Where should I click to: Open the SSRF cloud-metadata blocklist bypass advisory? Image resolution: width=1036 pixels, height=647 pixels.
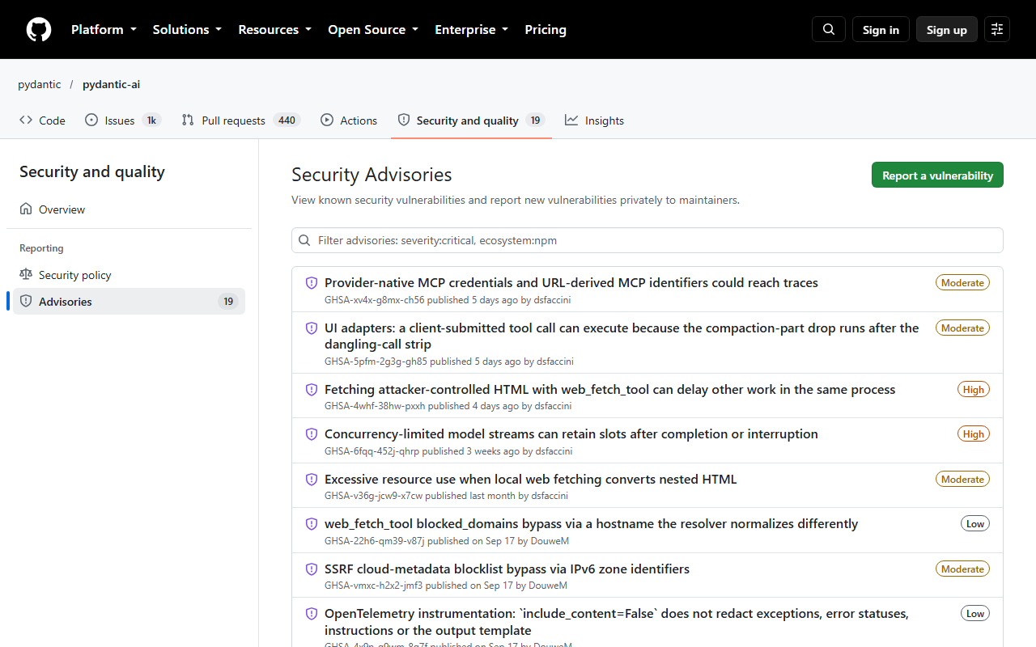507,569
